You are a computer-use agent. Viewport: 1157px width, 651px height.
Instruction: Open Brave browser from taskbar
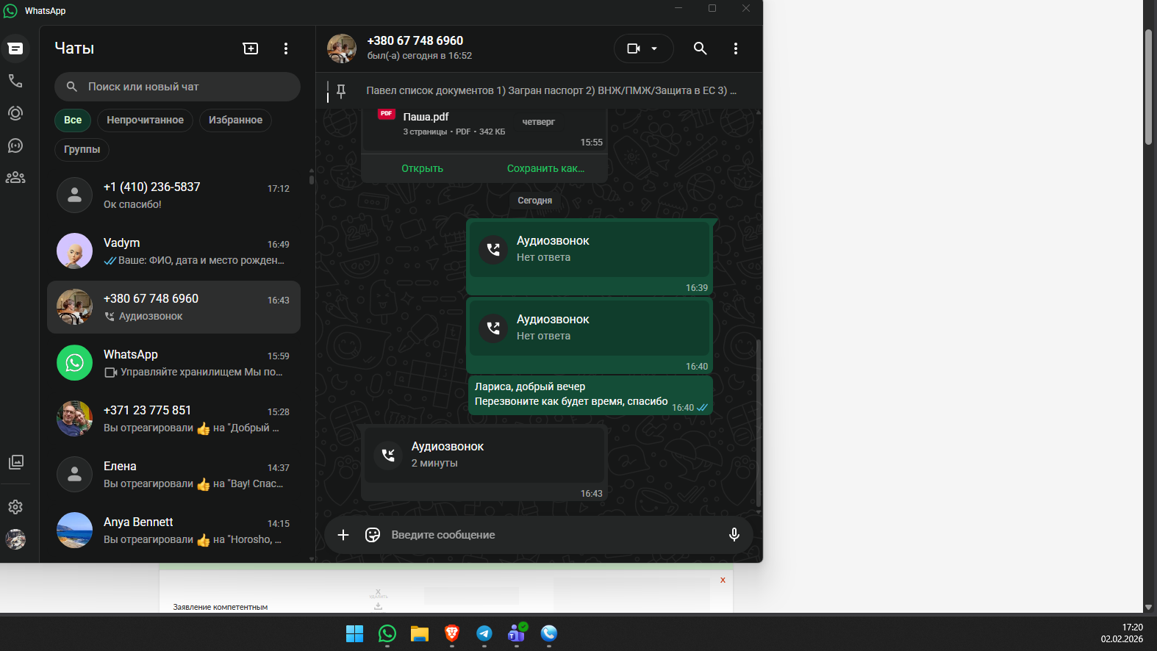tap(452, 633)
